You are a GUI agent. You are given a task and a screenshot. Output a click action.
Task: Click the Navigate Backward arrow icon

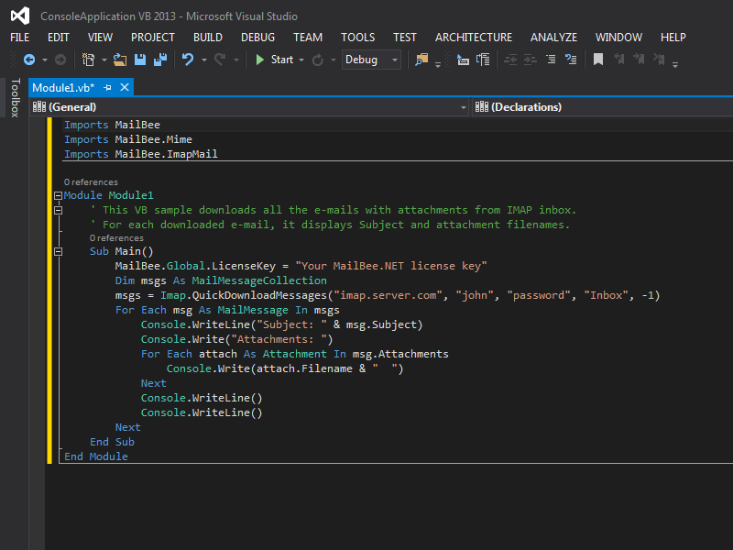tap(28, 60)
